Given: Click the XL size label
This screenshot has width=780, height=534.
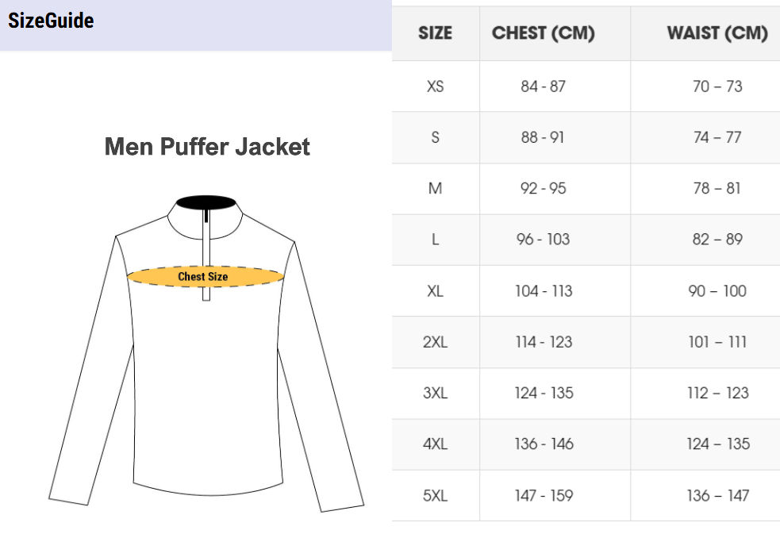Looking at the screenshot, I should click(436, 291).
